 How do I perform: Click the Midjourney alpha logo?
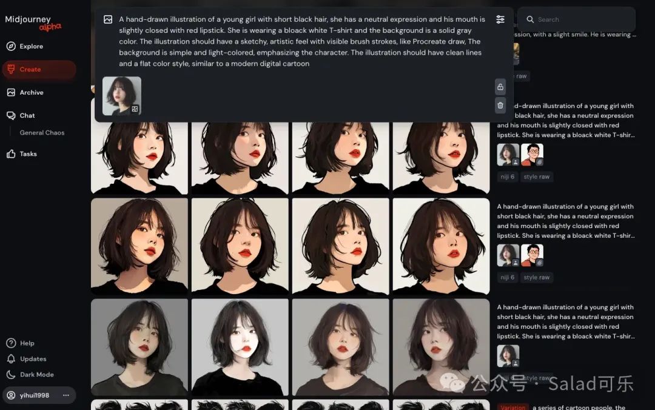[x=33, y=22]
